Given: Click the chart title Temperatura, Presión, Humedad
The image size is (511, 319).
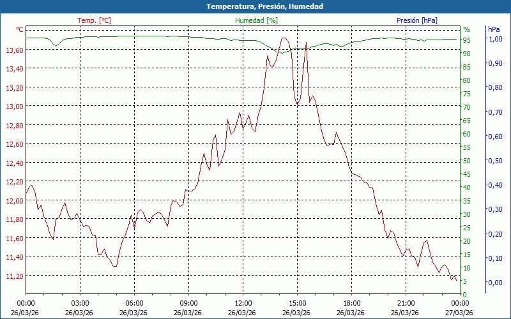Looking at the screenshot, I should pyautogui.click(x=256, y=6).
